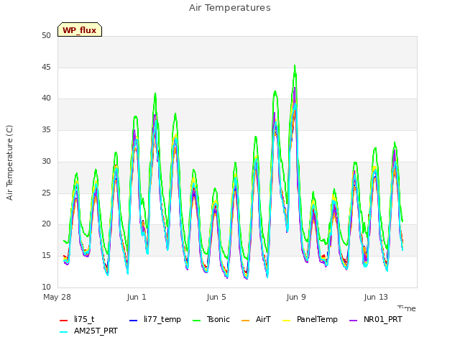460x345 pixels.
Task: Click the Jun 1 x-axis tick label
Action: (x=137, y=297)
